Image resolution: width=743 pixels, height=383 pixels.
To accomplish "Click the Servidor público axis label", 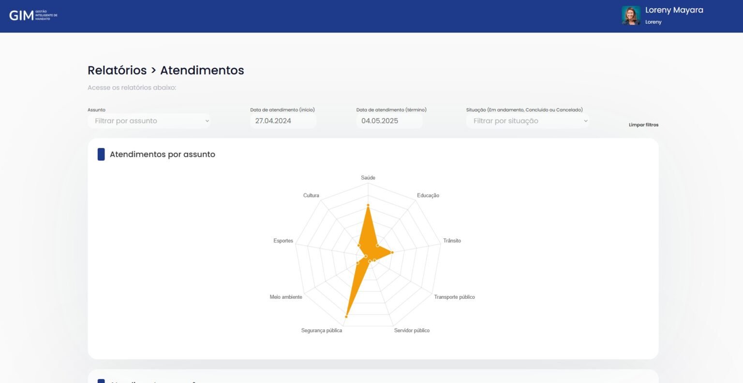I will (412, 330).
